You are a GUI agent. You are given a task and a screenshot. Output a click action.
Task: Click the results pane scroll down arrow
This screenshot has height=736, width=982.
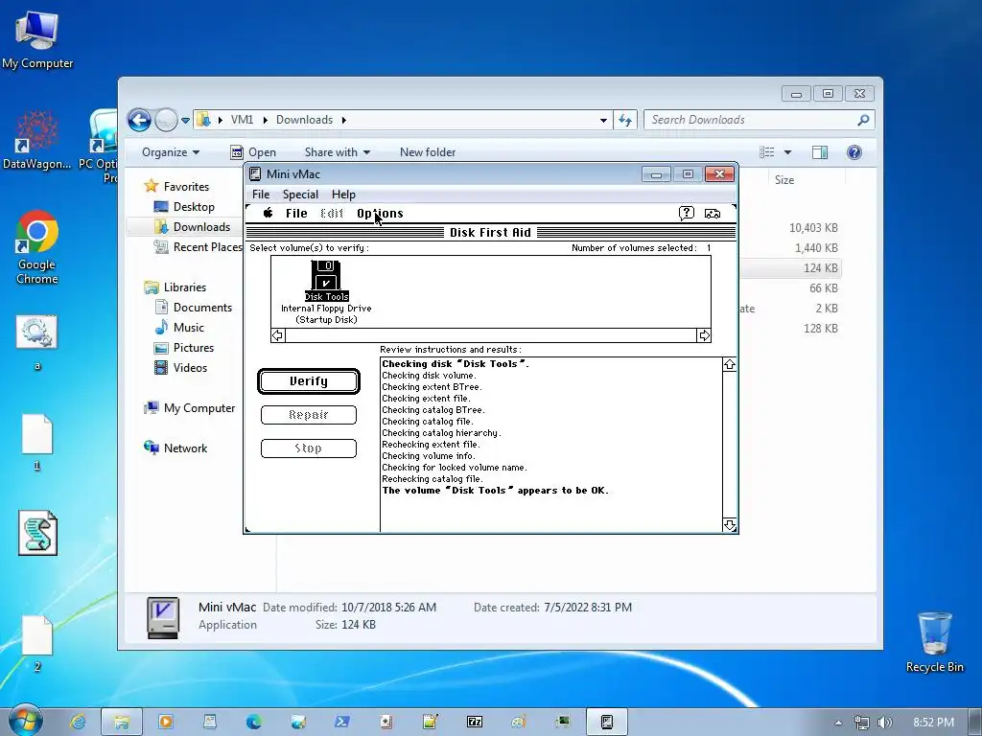(730, 525)
